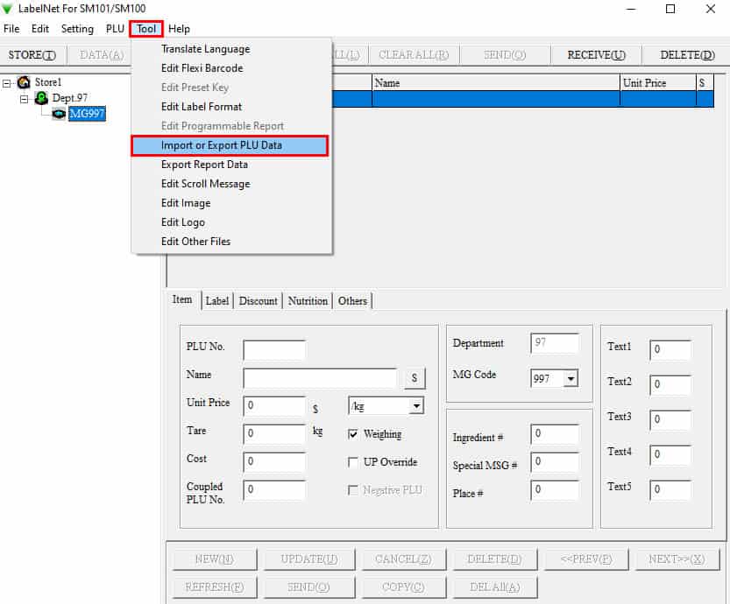Switch to the Others tab
The image size is (730, 604).
pos(352,301)
